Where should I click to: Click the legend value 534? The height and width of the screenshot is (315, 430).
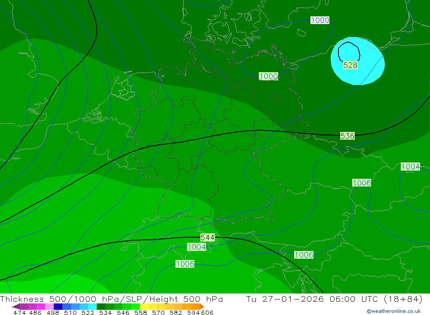[105, 312]
